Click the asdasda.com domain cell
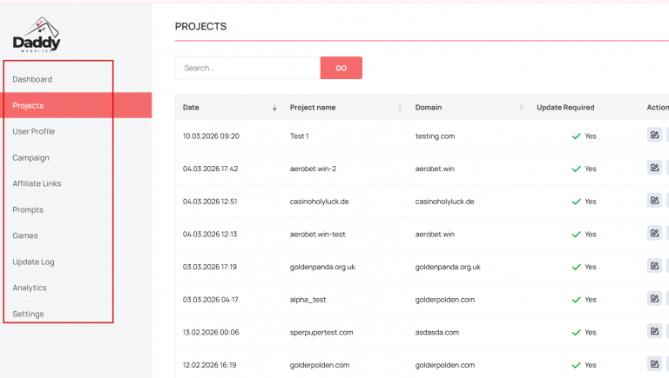 [x=437, y=333]
